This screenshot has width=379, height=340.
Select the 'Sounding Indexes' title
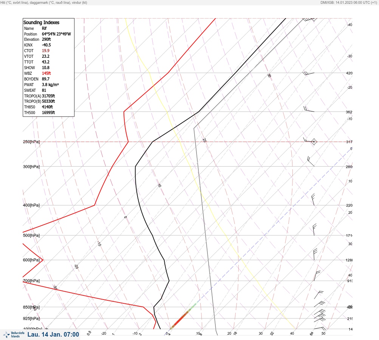pyautogui.click(x=41, y=22)
